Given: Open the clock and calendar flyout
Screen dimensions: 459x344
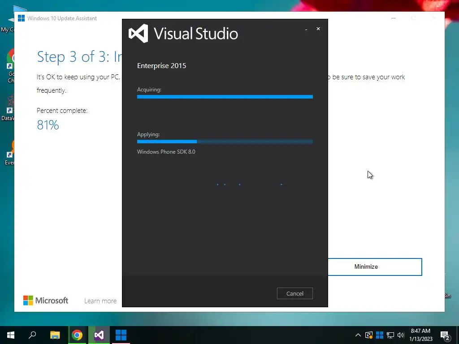Looking at the screenshot, I should tap(420, 335).
